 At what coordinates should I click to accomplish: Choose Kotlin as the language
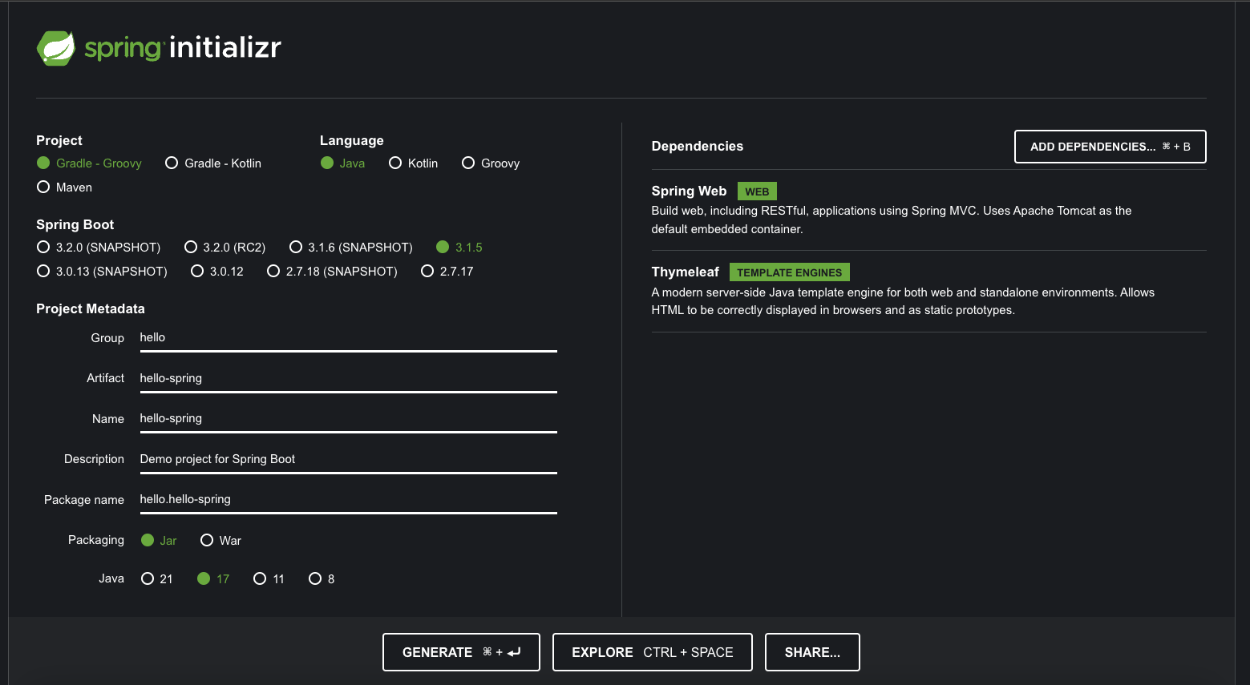pyautogui.click(x=413, y=163)
